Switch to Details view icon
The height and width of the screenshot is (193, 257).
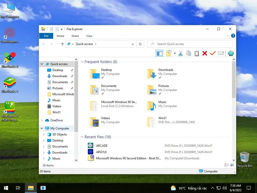[227, 165]
